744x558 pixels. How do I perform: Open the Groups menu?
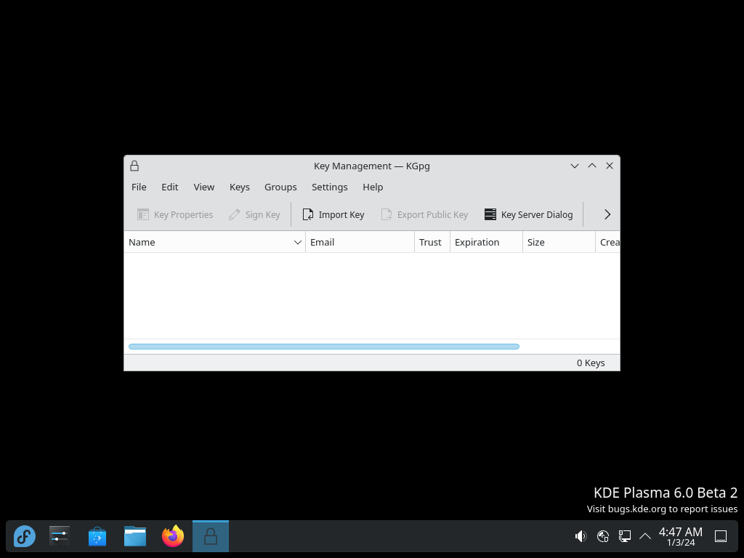[280, 187]
